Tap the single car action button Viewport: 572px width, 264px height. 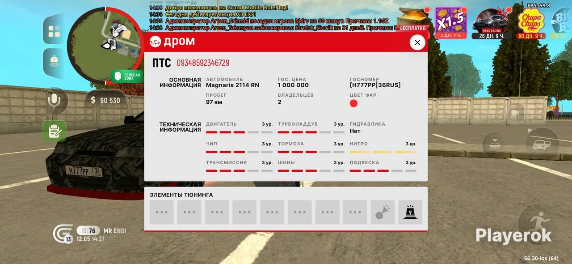495,145
